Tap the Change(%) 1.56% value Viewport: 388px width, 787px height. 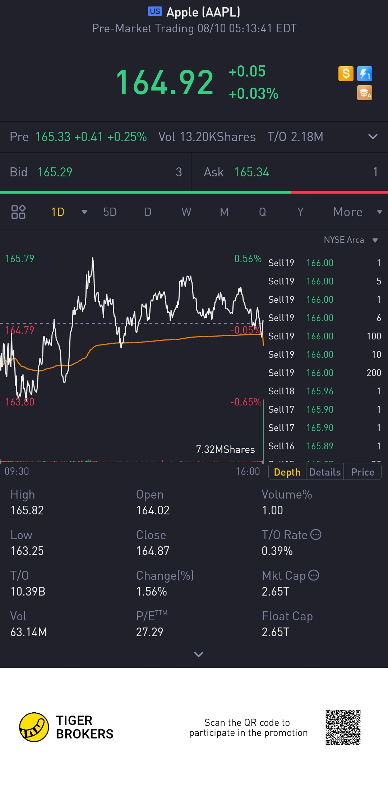tap(152, 591)
